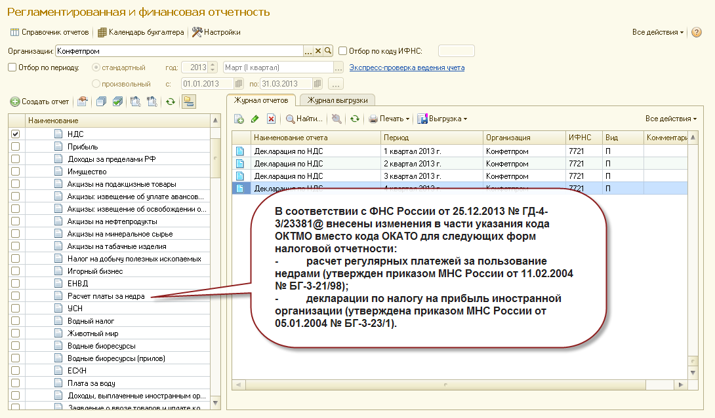
Task: Click the year 2013 spinner arrows
Action: [213, 67]
